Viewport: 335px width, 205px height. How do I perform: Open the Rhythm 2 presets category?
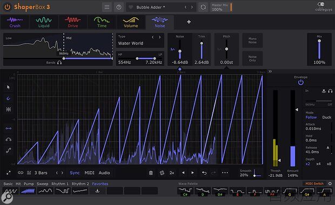(80, 184)
